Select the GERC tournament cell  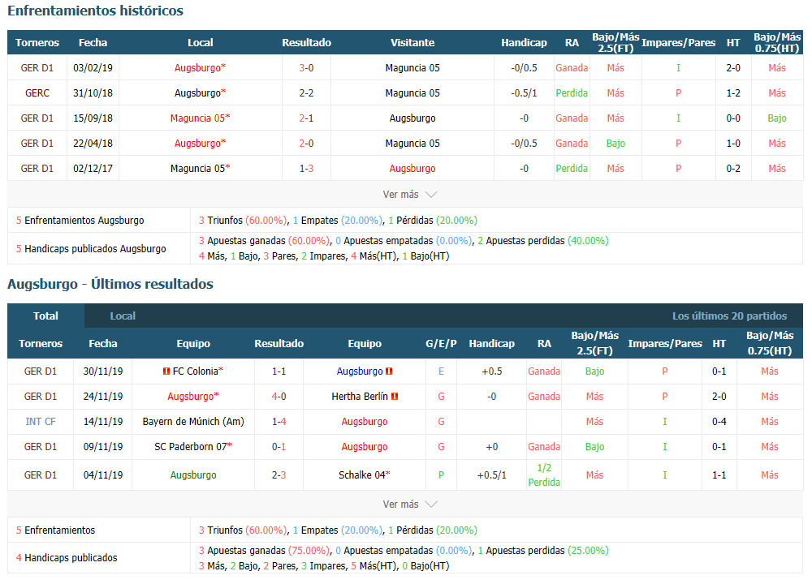(x=37, y=93)
